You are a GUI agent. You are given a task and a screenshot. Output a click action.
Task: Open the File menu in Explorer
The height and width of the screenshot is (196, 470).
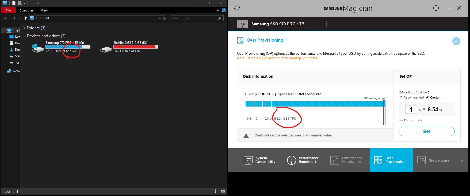coord(8,10)
